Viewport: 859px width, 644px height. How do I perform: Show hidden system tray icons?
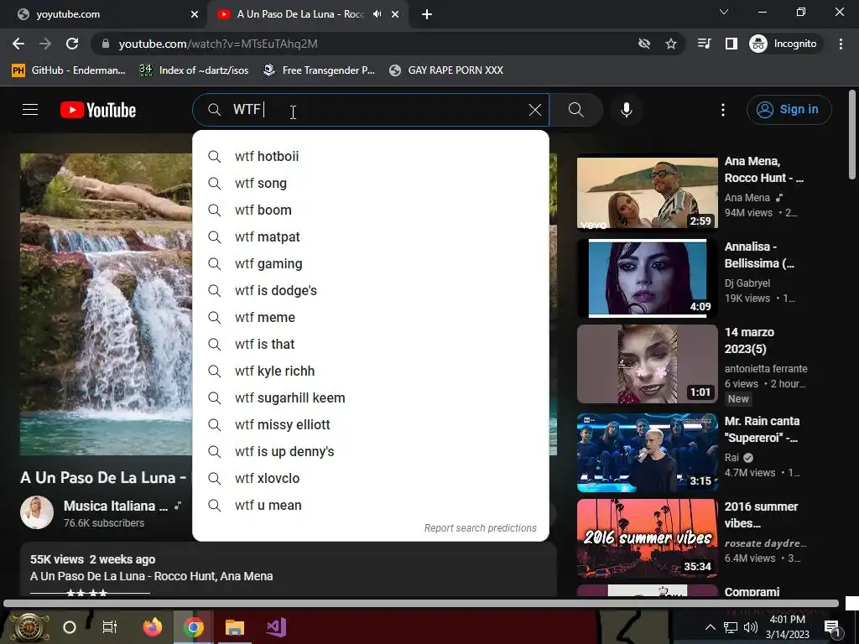(x=710, y=627)
